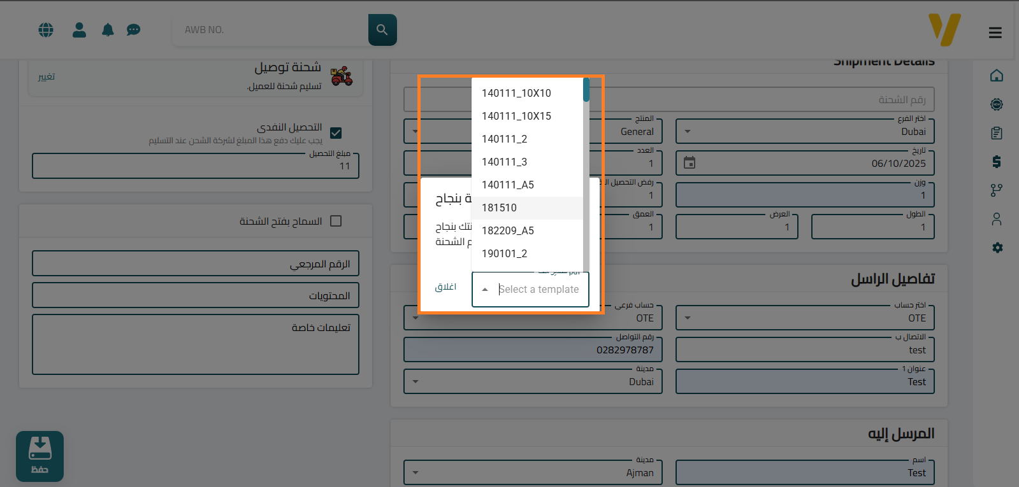The width and height of the screenshot is (1019, 487).
Task: Click the AWB NO. search field
Action: (270, 30)
